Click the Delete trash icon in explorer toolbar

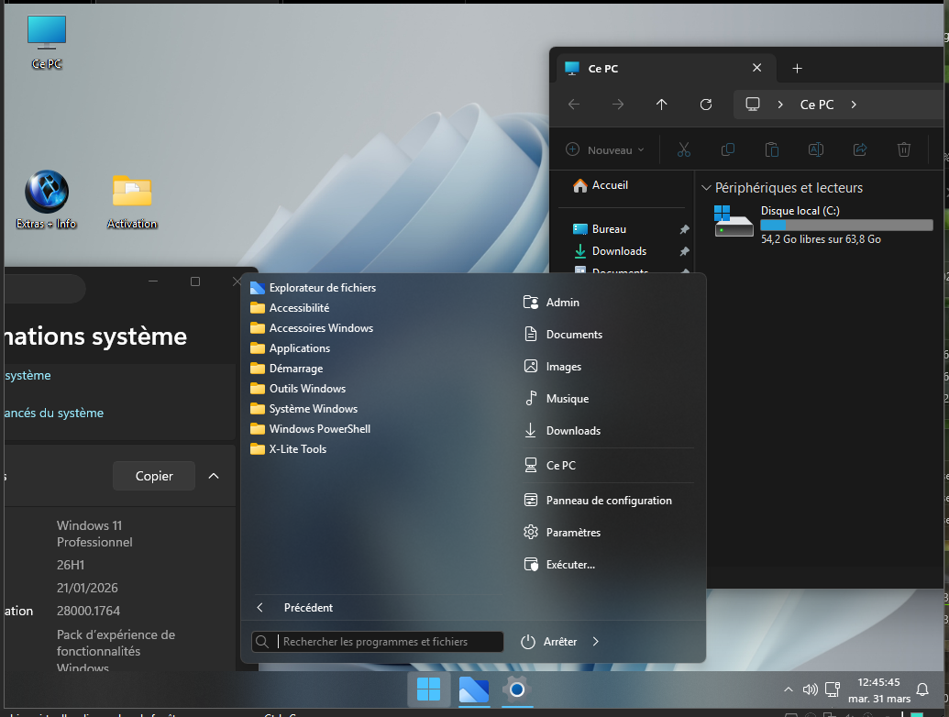tap(903, 149)
